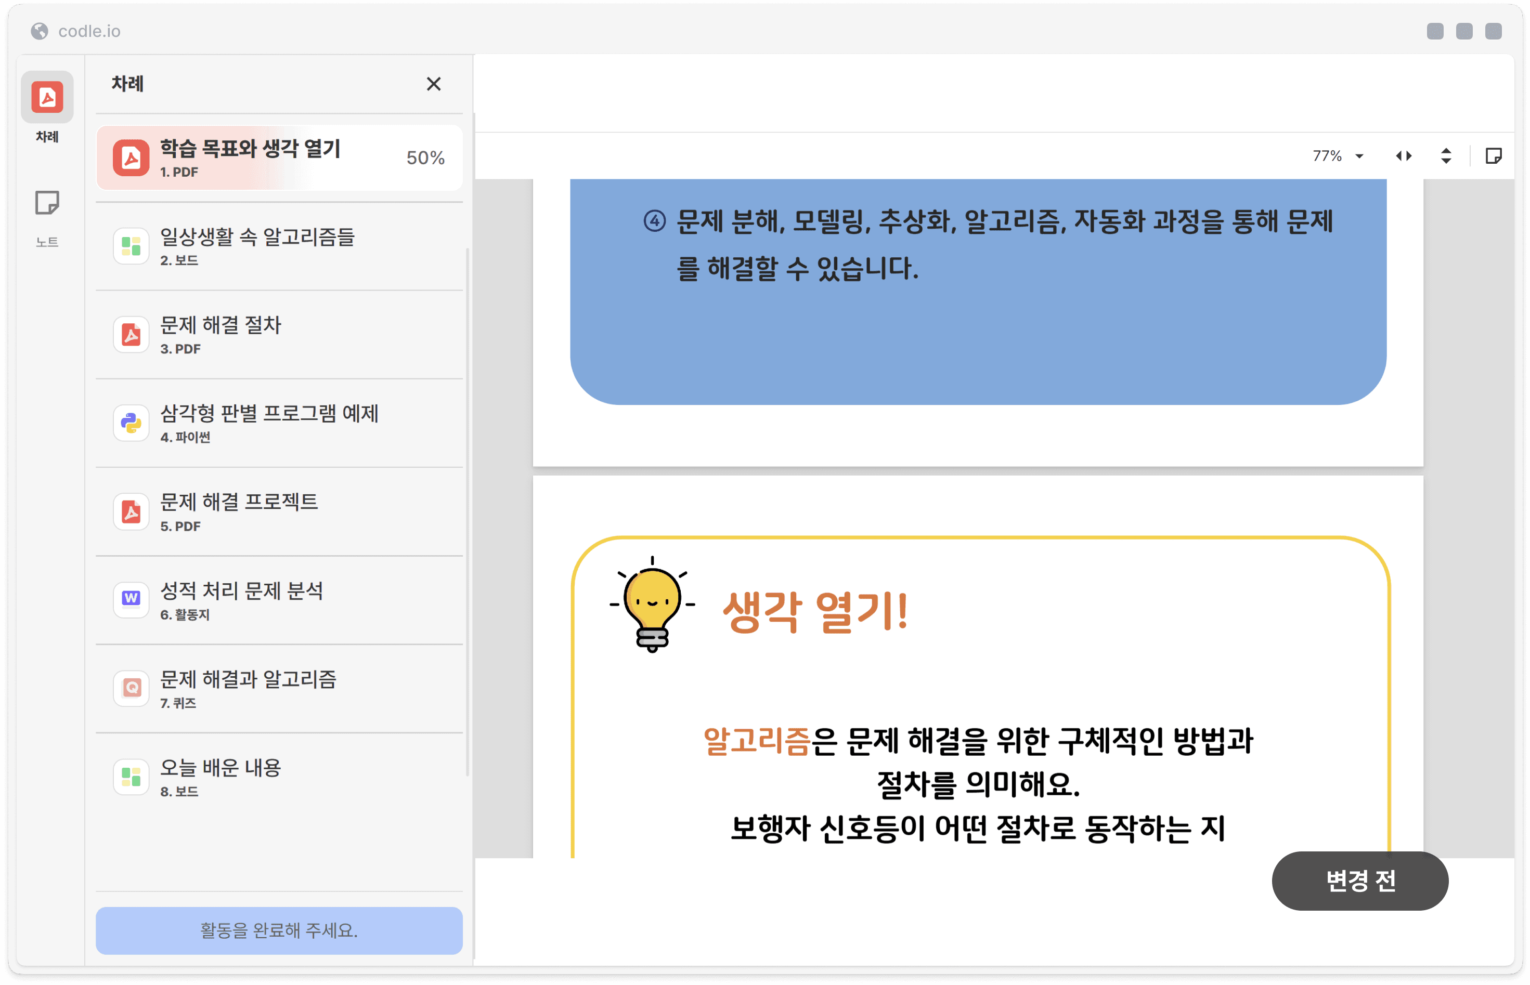The width and height of the screenshot is (1530, 985).
Task: Open 문제 해결 프로젝트 PDF activity
Action: click(239, 511)
